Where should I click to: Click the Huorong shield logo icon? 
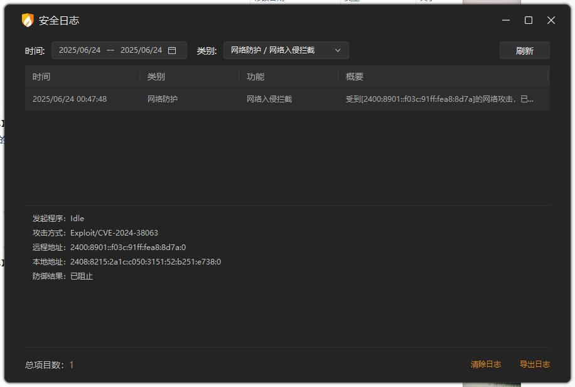click(x=28, y=21)
